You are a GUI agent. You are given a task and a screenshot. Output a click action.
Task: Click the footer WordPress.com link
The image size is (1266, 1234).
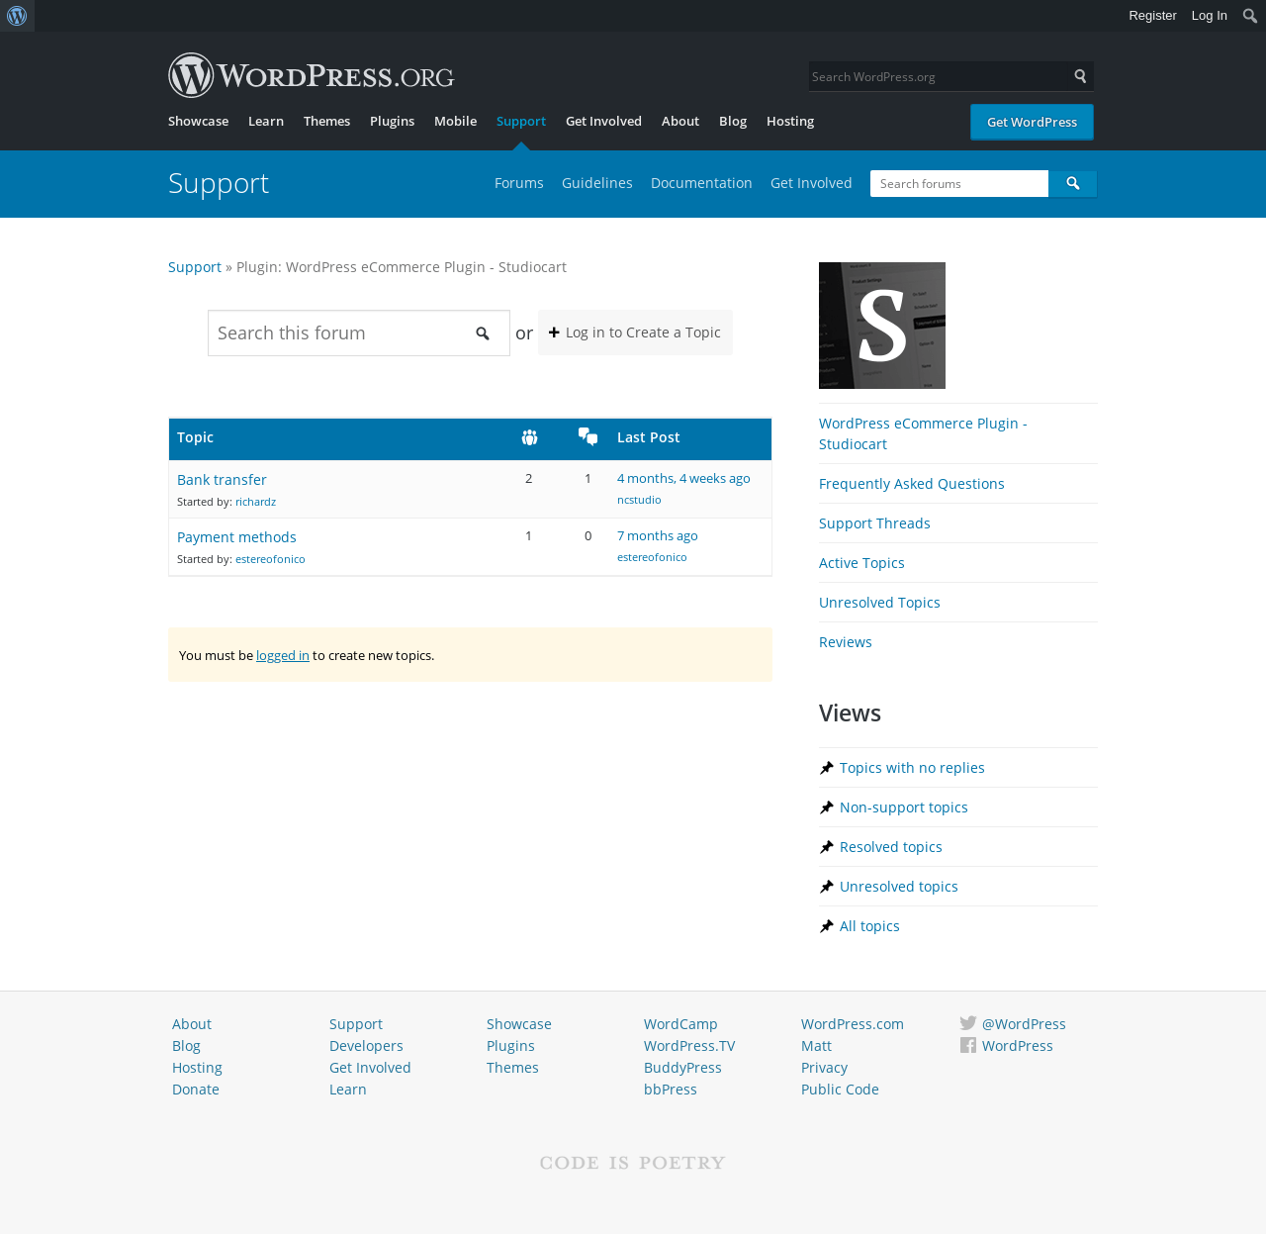(853, 1024)
